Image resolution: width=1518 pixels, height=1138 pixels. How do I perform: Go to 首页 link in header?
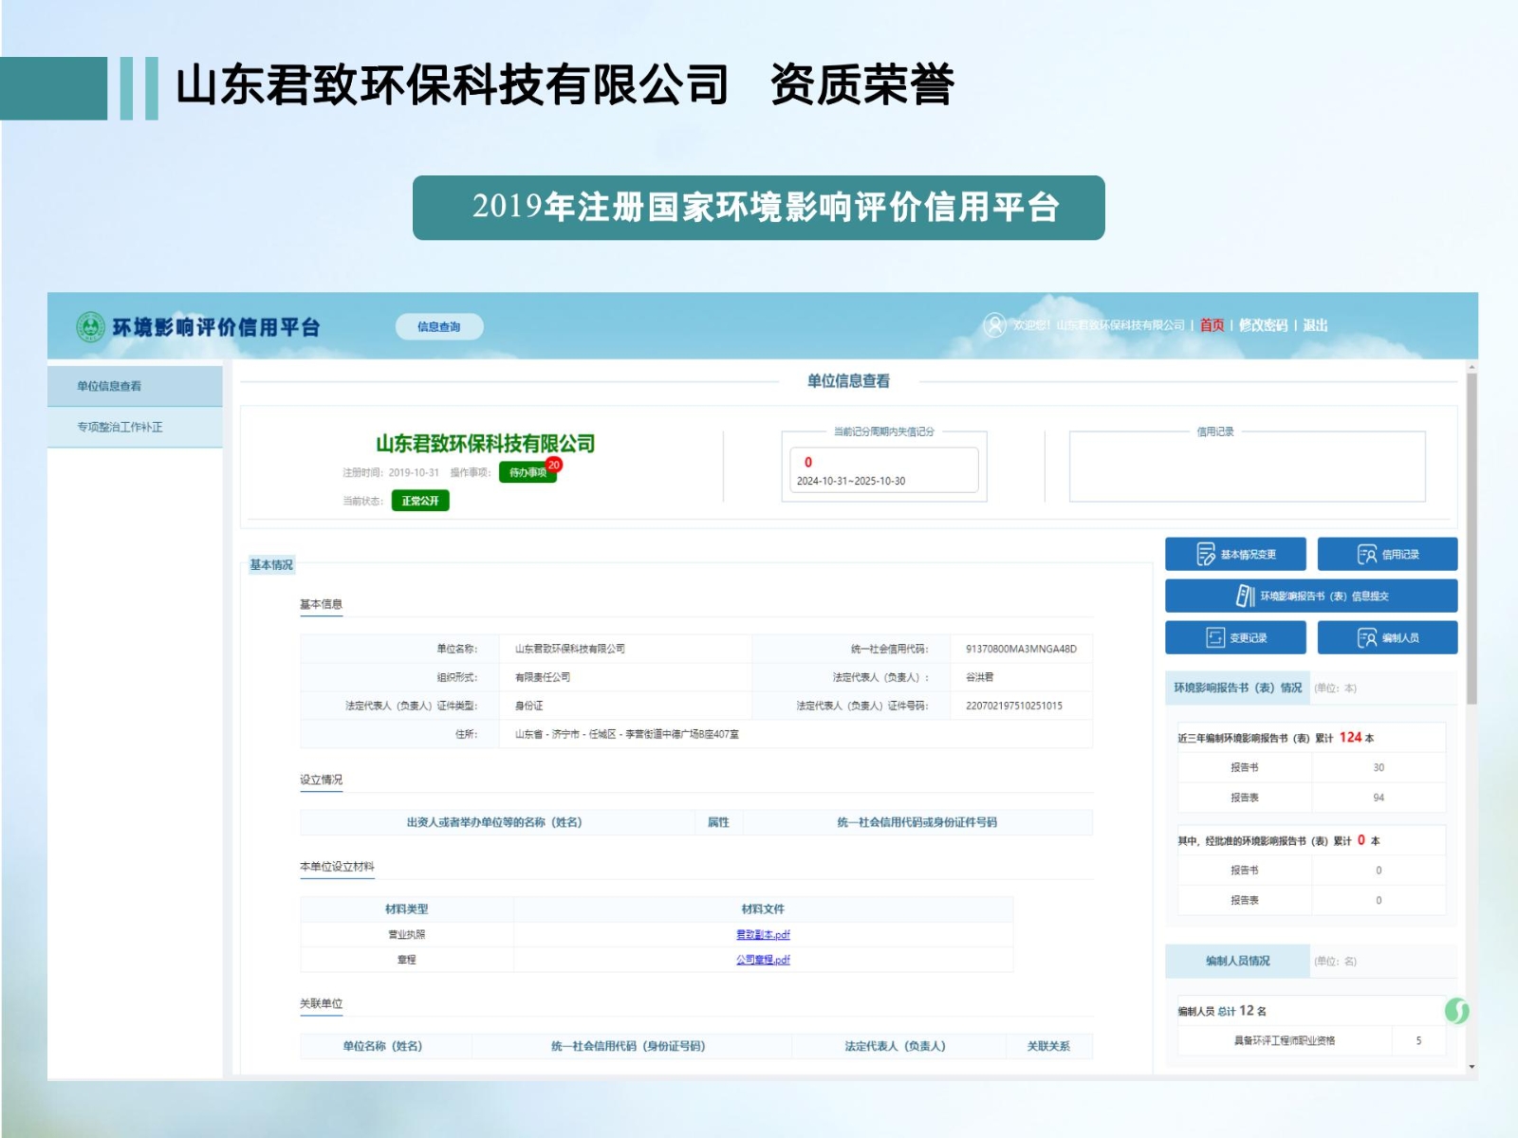click(x=1212, y=325)
